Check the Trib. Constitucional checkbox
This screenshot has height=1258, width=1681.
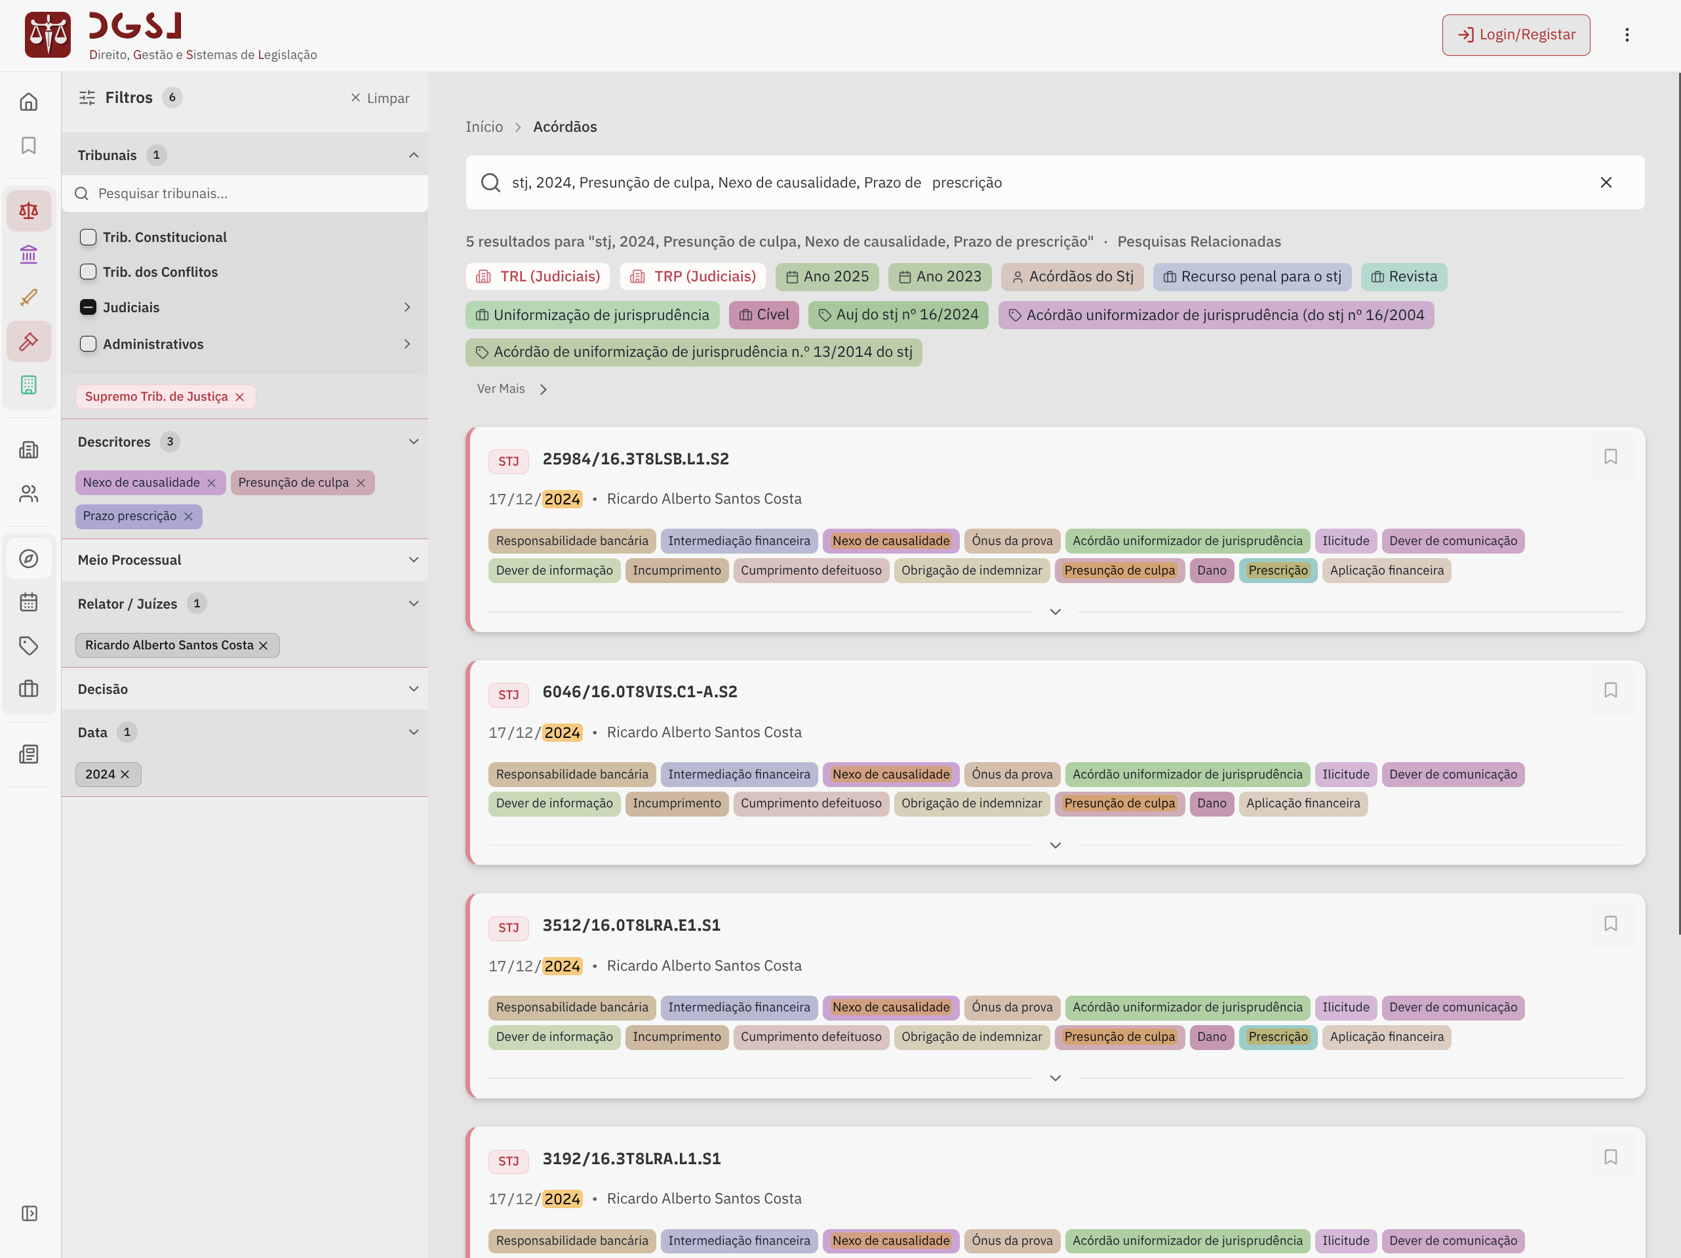point(88,237)
